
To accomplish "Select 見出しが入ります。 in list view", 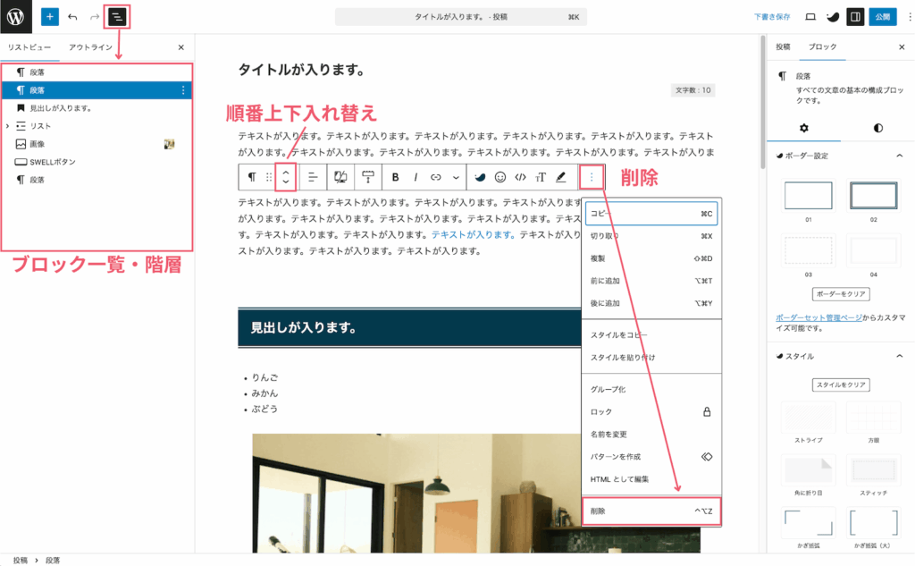I will click(x=97, y=108).
